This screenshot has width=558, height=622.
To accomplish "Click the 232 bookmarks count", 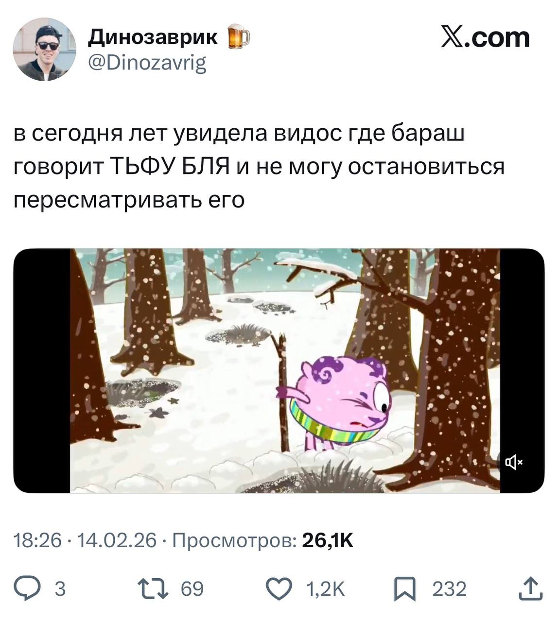I will click(449, 589).
